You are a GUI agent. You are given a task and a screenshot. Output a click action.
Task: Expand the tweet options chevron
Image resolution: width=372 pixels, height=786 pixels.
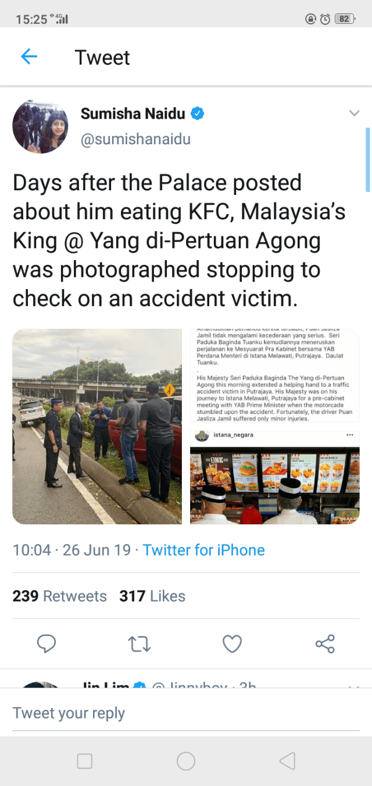tap(354, 113)
